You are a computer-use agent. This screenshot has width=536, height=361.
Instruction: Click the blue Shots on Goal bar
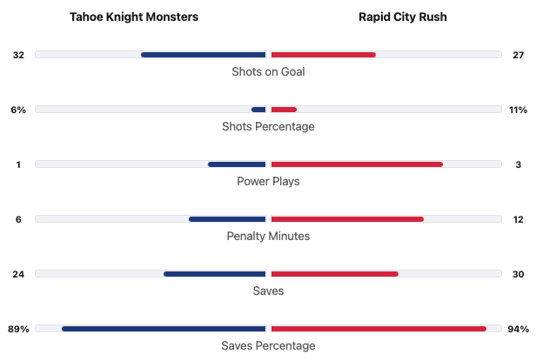click(204, 55)
